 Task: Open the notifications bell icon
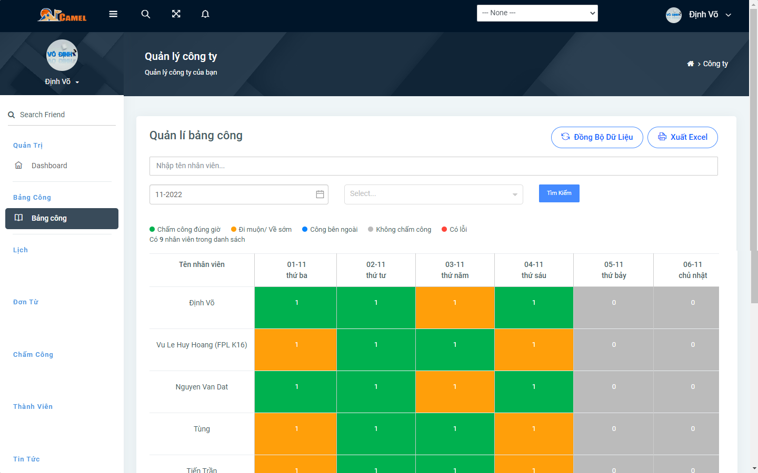pyautogui.click(x=205, y=14)
